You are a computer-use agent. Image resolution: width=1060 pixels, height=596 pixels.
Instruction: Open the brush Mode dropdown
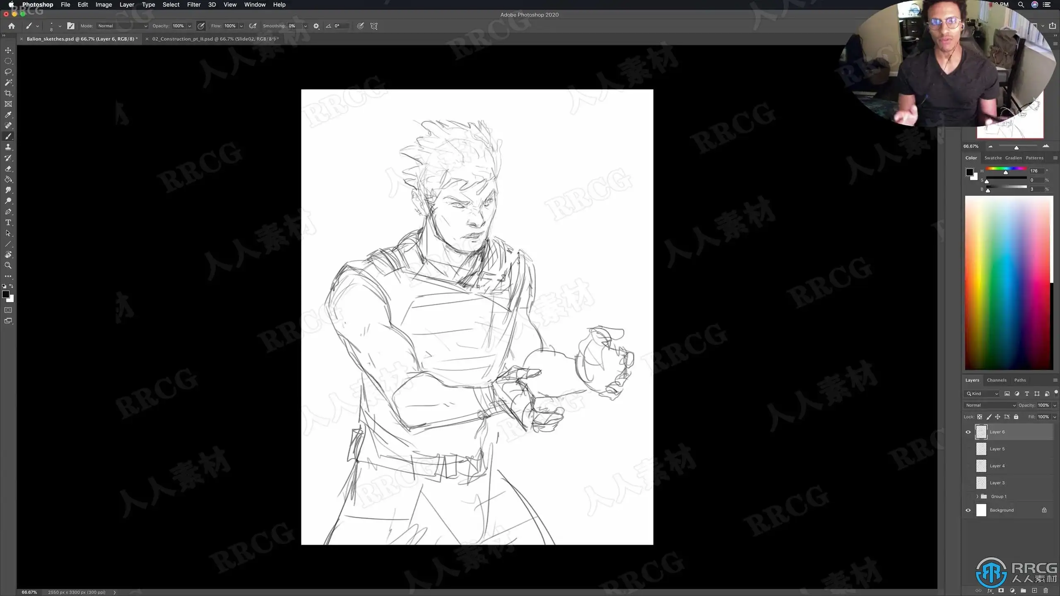(x=122, y=26)
